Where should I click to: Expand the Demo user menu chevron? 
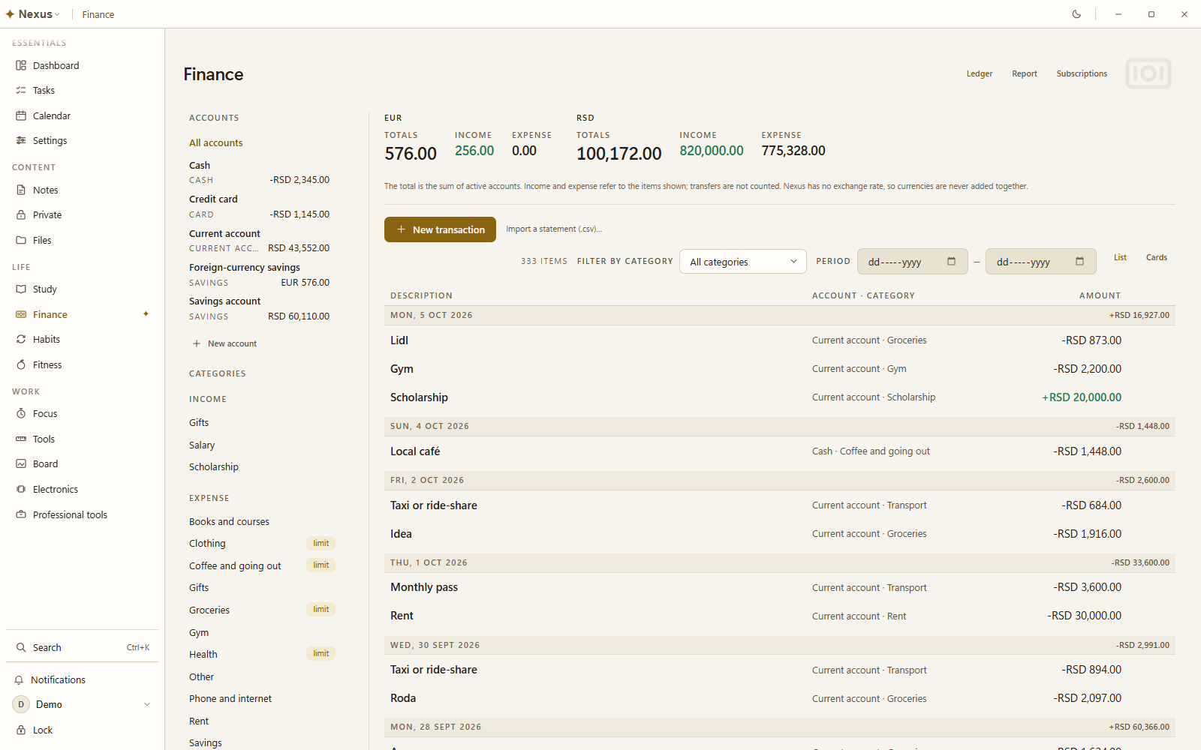[x=147, y=704]
